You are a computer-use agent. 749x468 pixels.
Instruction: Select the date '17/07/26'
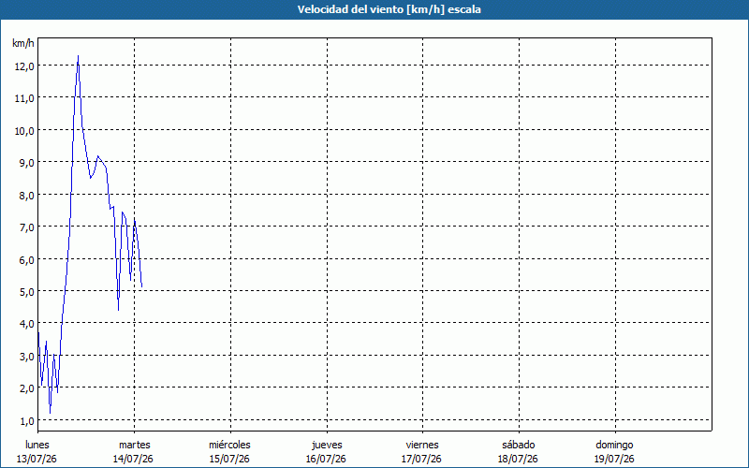(422, 459)
